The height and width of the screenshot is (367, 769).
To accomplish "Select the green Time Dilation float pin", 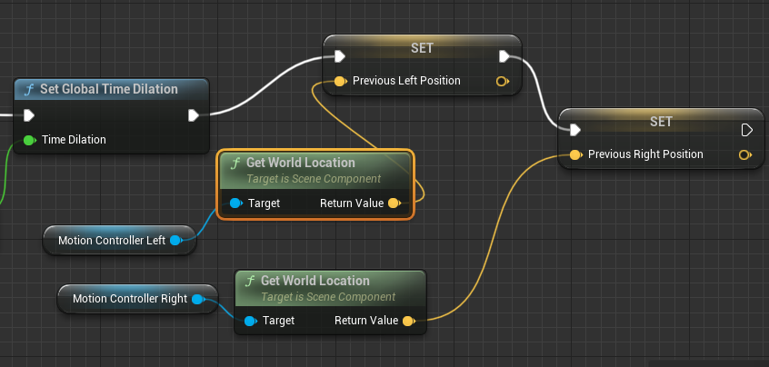I will point(29,140).
